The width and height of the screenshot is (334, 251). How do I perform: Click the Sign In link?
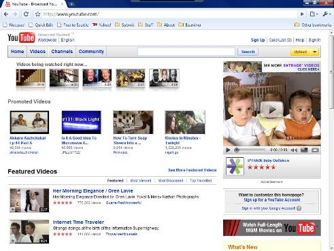(314, 40)
